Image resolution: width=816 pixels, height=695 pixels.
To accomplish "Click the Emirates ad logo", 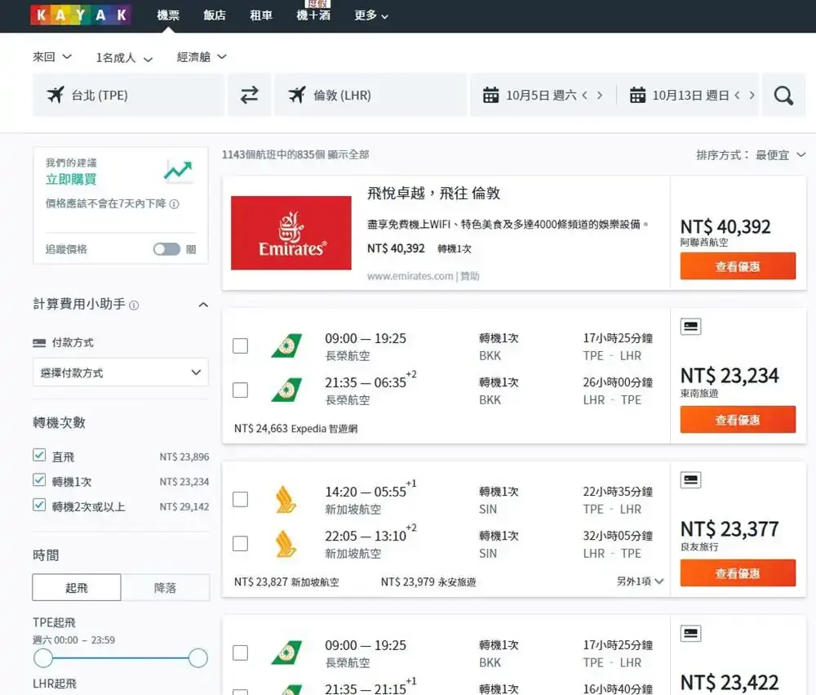I will click(291, 233).
